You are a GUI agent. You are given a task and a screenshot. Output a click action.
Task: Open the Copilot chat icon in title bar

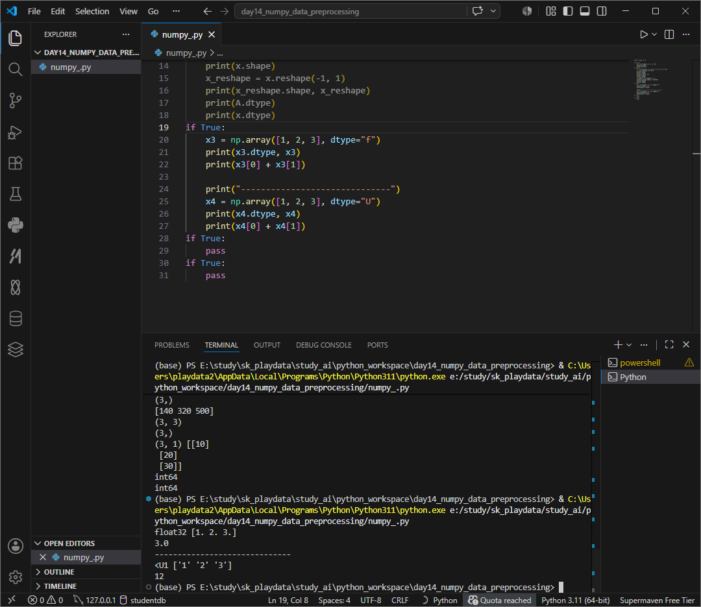coord(478,11)
